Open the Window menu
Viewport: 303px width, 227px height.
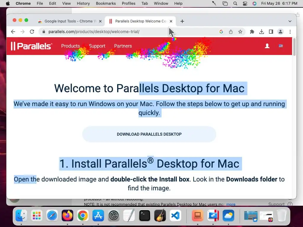(x=161, y=4)
